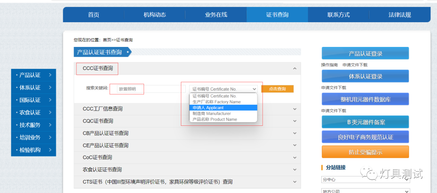Screen dimensions: 437x193
Task: Open the 证书编号 Certificate No. combo box
Action: pyautogui.click(x=223, y=89)
